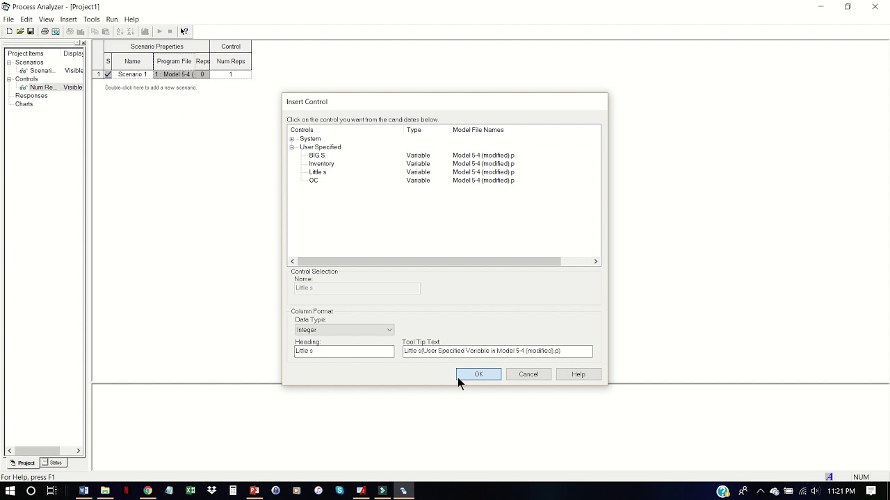Click the New project toolbar icon
Image resolution: width=890 pixels, height=500 pixels.
(9, 31)
